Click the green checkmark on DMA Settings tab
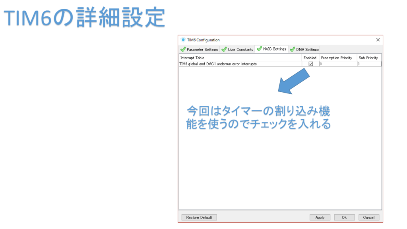This screenshot has width=407, height=229. 293,49
